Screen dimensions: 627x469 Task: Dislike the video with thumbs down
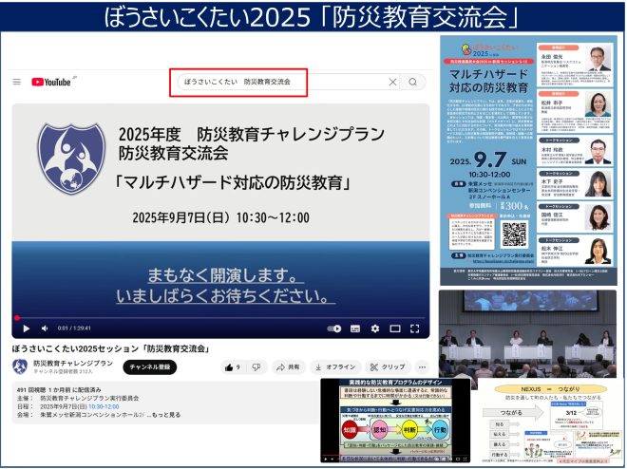[x=256, y=366]
